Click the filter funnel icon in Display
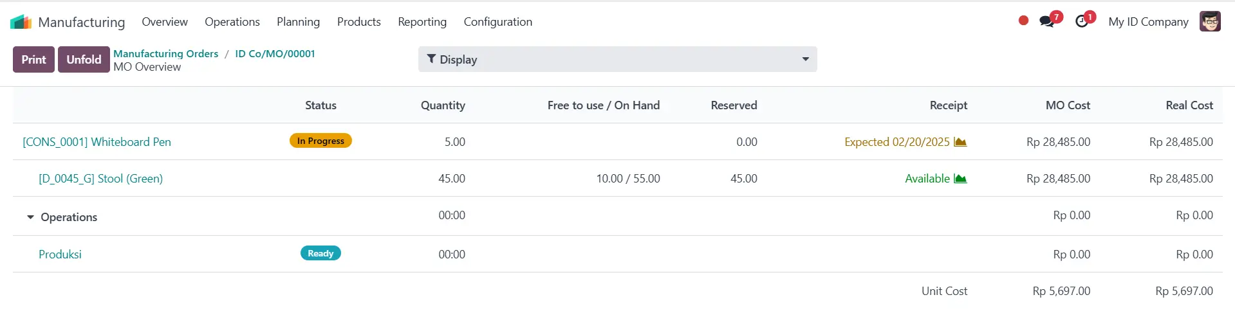The width and height of the screenshot is (1235, 322). click(431, 59)
